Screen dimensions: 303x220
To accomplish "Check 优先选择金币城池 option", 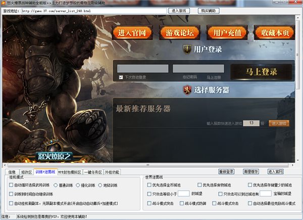I will (149, 185).
